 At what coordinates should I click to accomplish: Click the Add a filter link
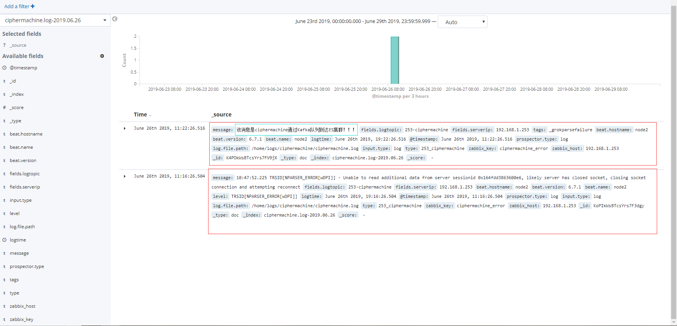[19, 6]
